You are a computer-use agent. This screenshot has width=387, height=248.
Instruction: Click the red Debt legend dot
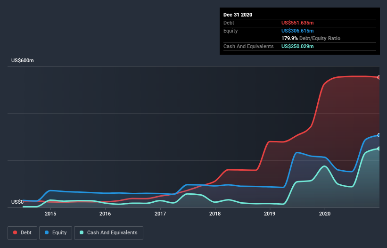click(15, 232)
